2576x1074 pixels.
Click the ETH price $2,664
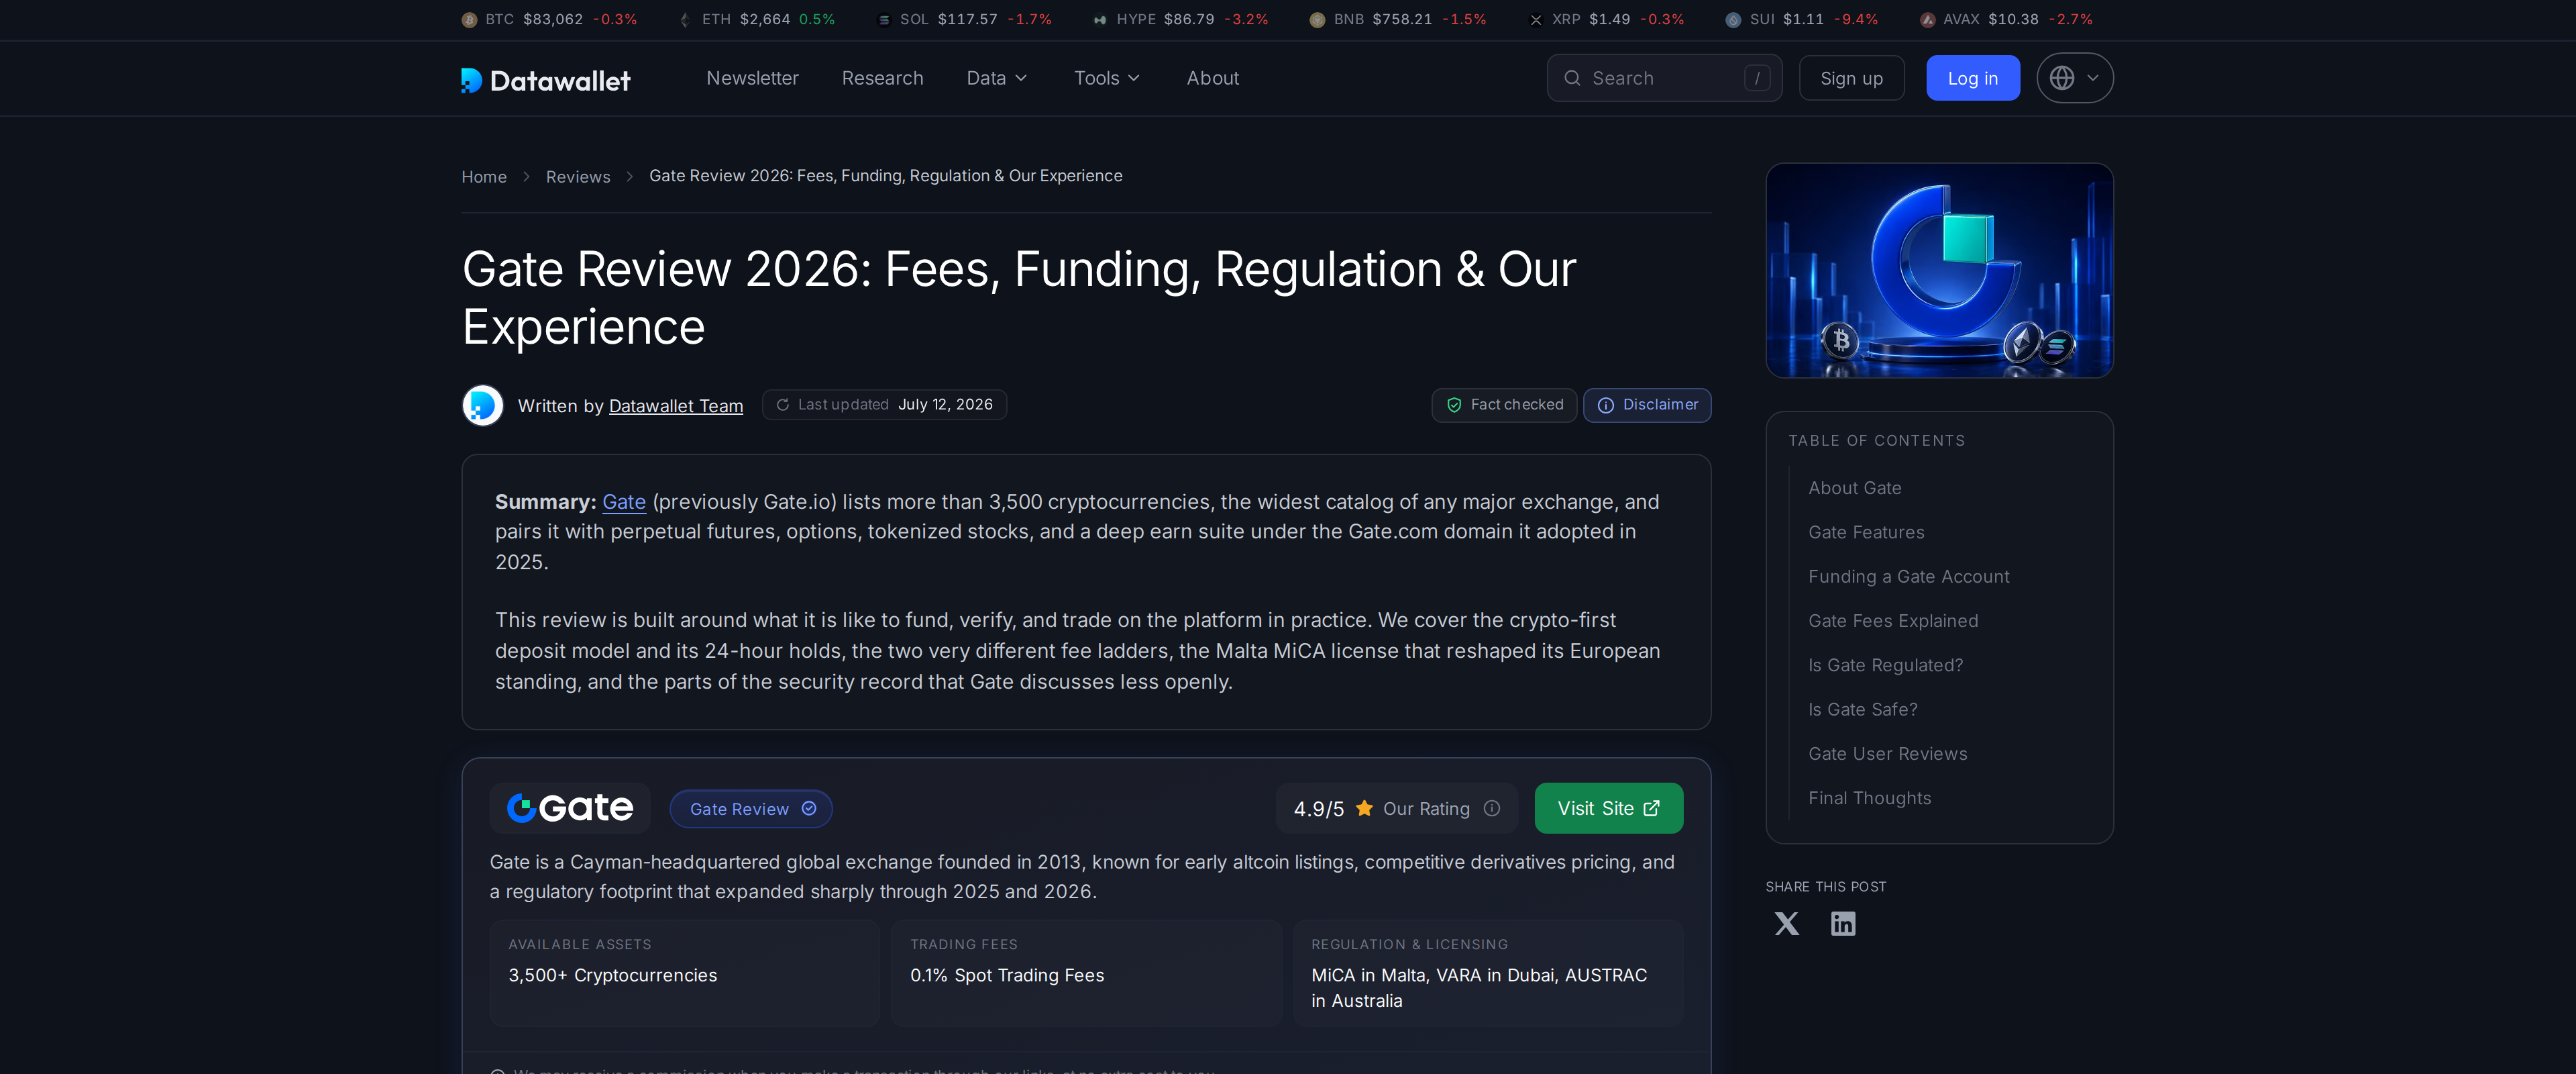click(x=765, y=20)
